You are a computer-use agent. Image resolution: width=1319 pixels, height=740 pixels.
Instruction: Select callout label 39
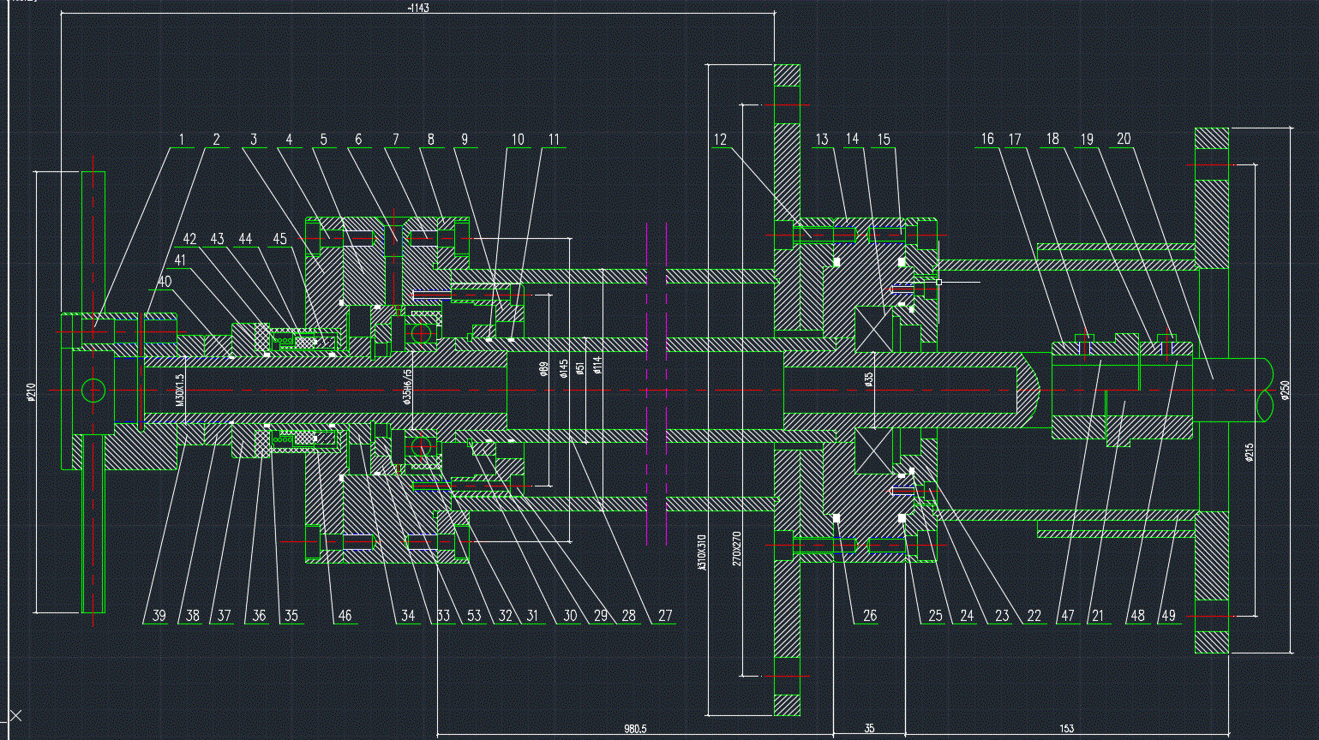[x=159, y=616]
